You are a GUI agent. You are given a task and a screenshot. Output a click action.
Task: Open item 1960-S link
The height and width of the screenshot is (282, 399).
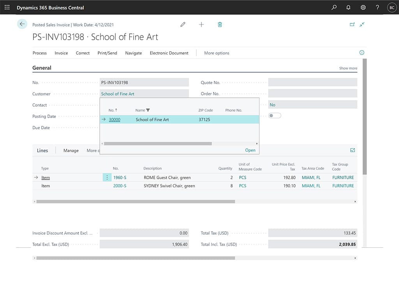[x=120, y=178]
